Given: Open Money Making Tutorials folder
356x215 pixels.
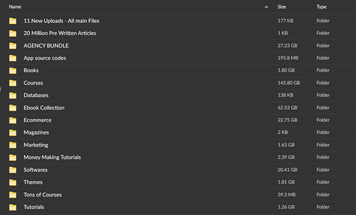Looking at the screenshot, I should [x=52, y=157].
